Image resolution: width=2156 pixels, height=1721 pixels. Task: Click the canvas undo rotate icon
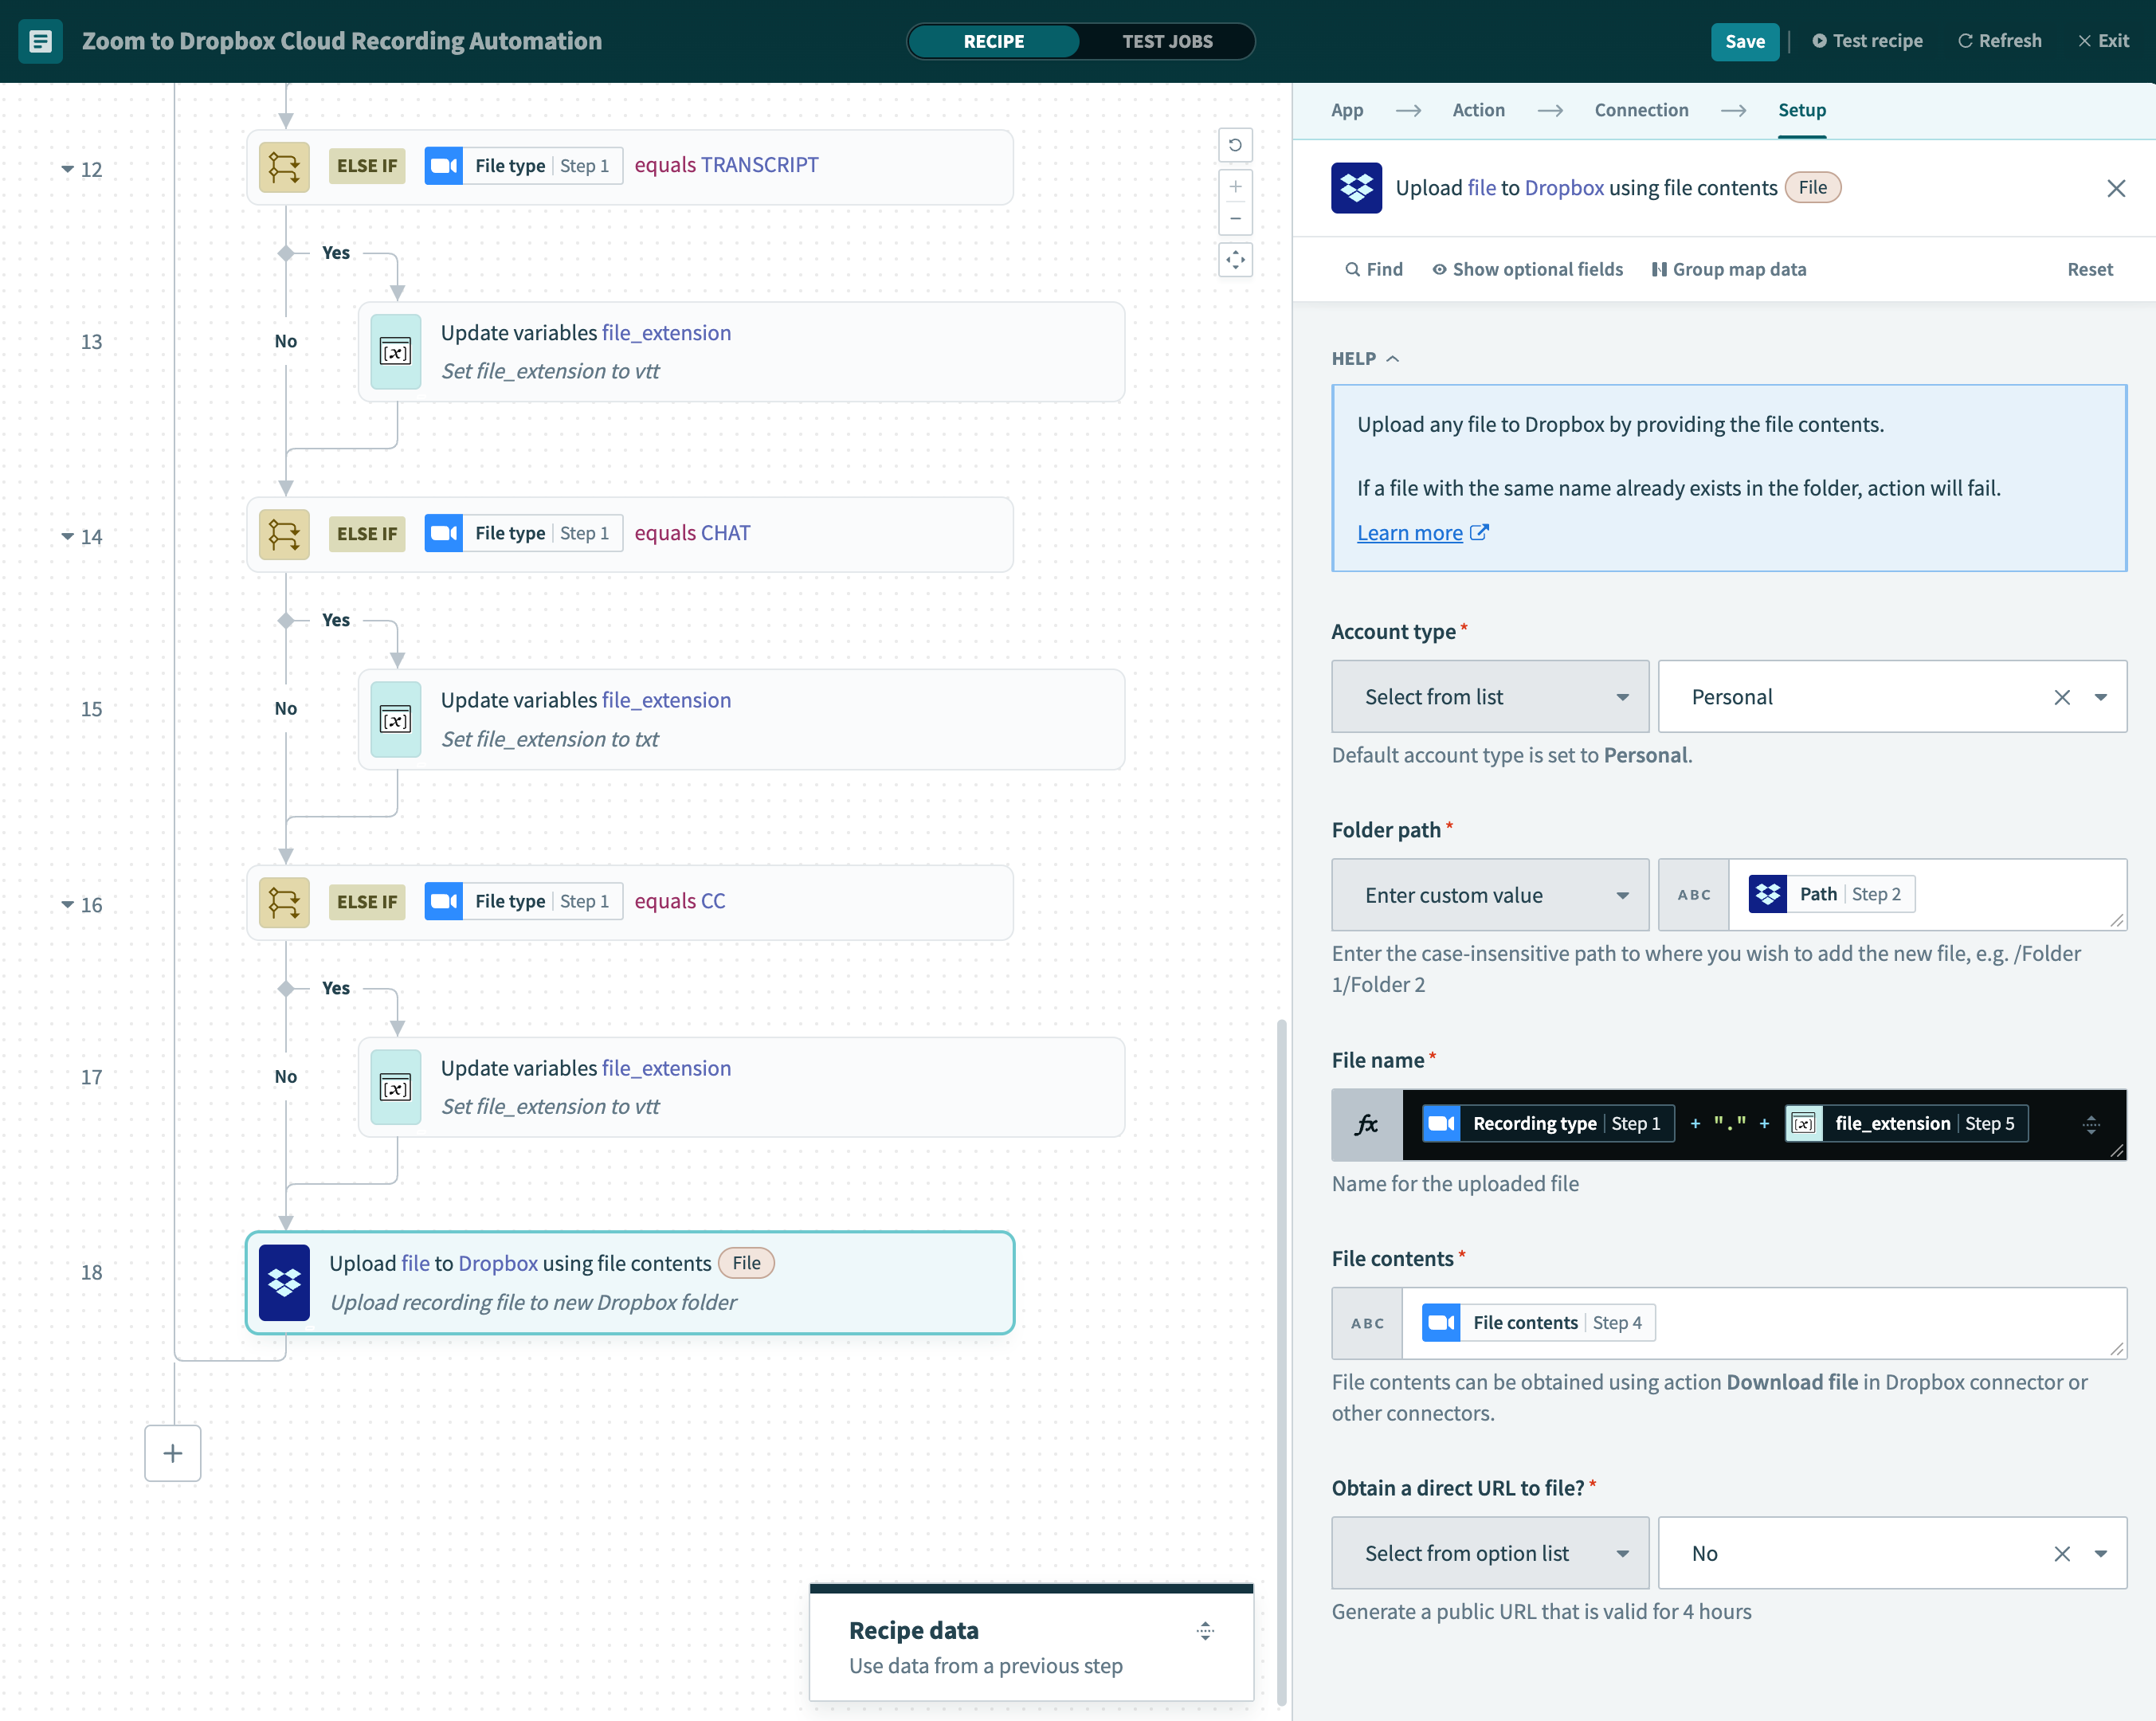point(1235,145)
